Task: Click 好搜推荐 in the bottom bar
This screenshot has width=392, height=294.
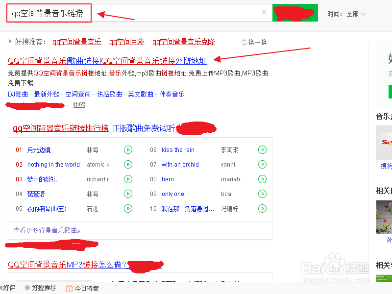Action: (x=41, y=288)
